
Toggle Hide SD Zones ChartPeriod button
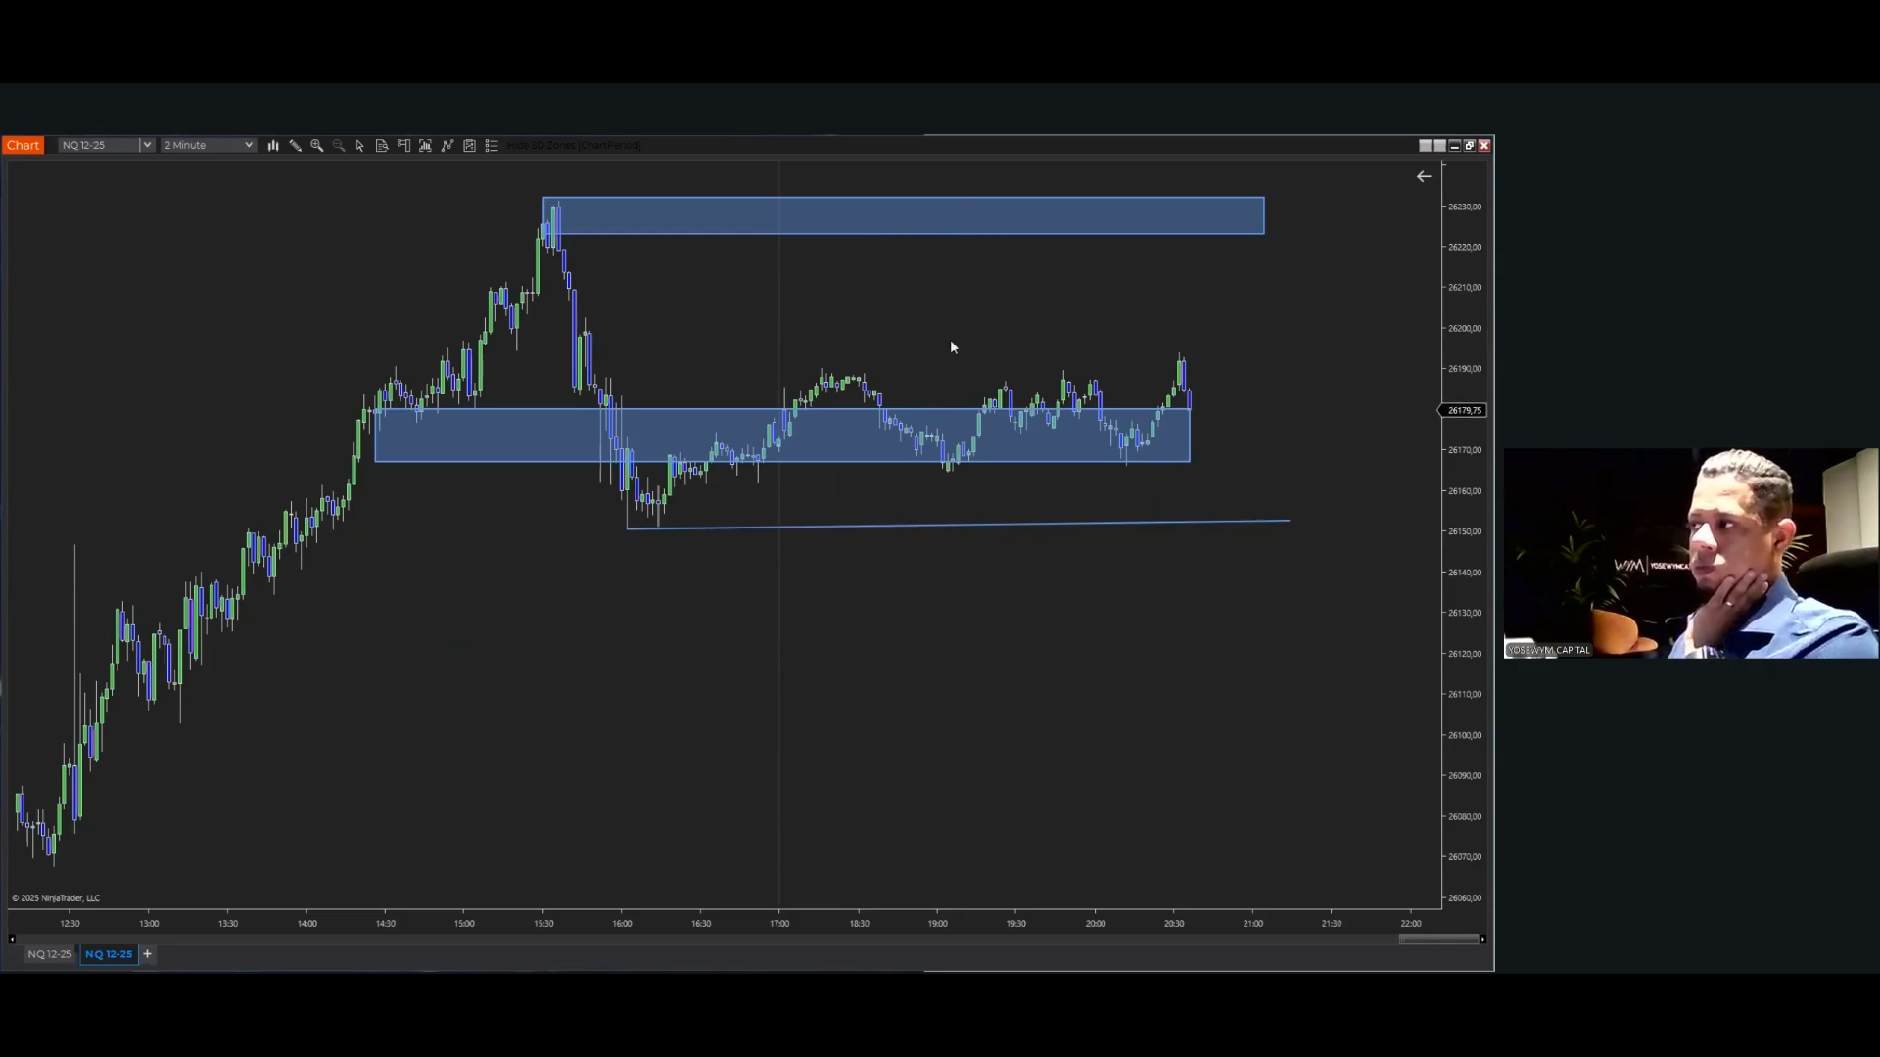tap(574, 145)
